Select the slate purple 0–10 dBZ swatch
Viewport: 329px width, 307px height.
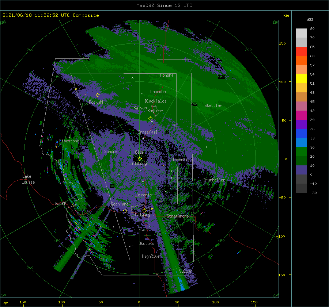[301, 170]
